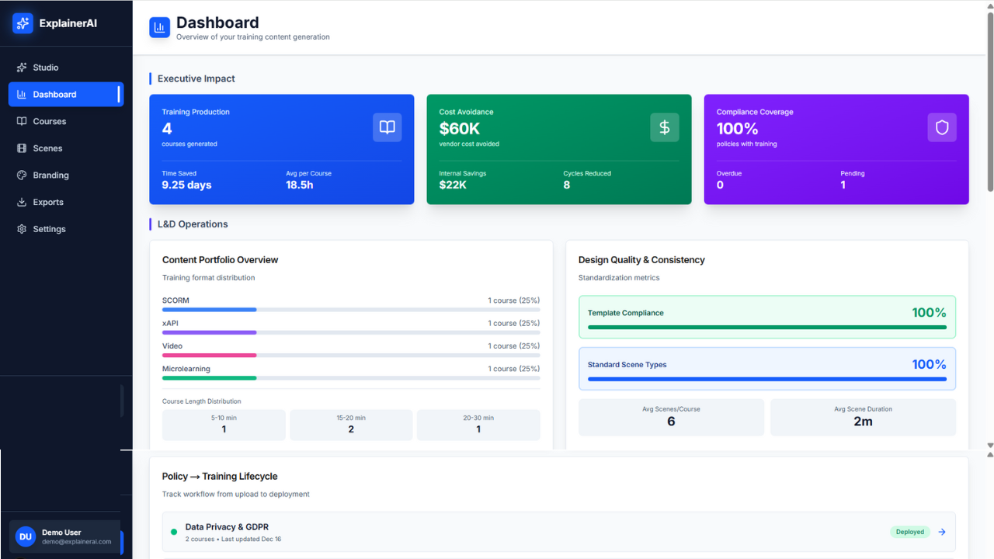This screenshot has width=994, height=559.
Task: Click the book icon on Training Production card
Action: (387, 127)
